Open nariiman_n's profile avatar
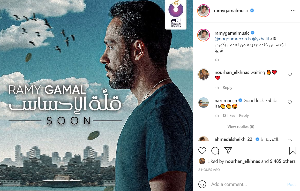 [x=204, y=103]
